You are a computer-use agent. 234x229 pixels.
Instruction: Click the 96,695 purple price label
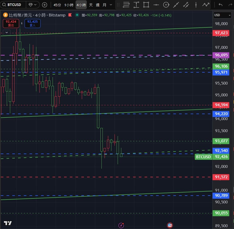[221, 55]
